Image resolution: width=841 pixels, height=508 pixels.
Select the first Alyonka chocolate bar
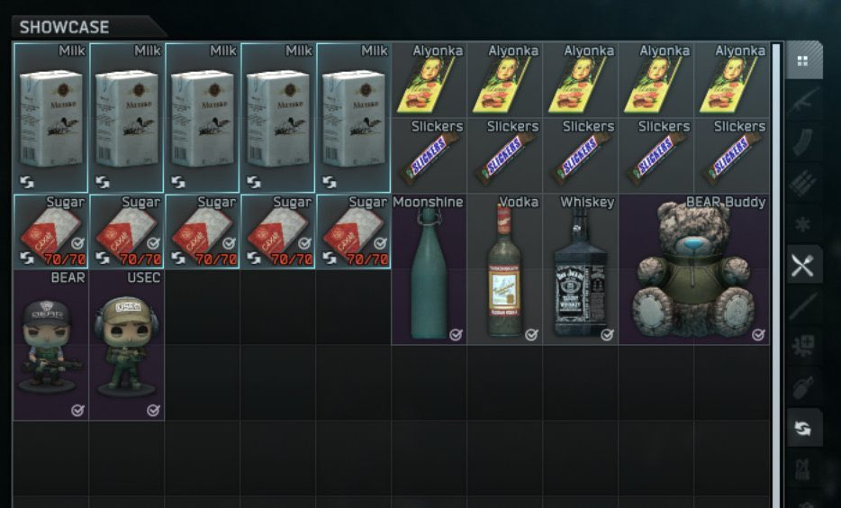pyautogui.click(x=430, y=80)
